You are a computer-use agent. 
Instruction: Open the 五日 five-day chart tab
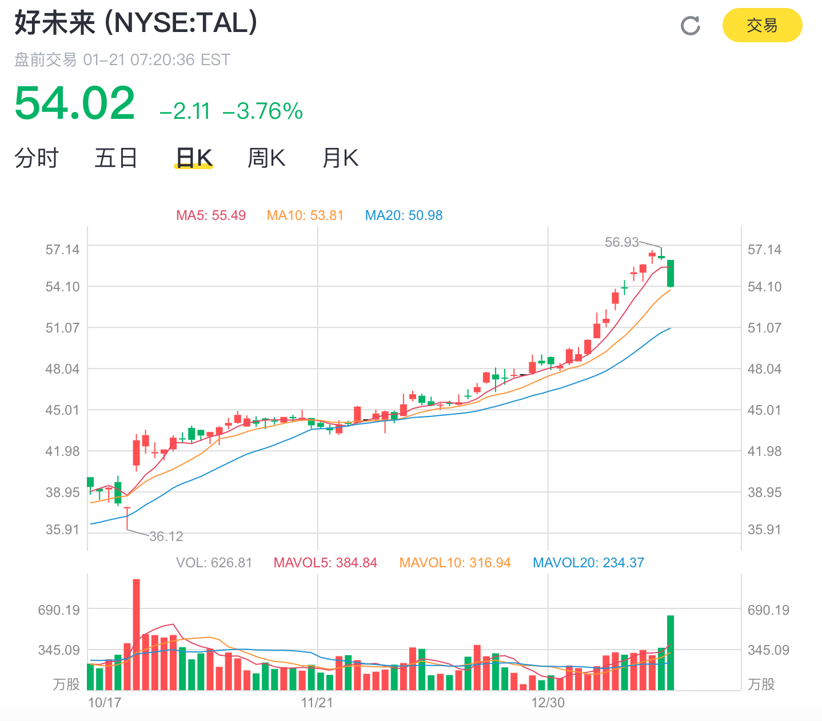[116, 158]
